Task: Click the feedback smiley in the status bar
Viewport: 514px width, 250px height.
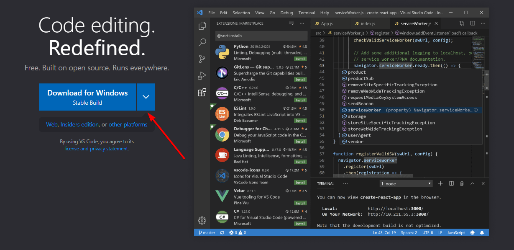Action: tap(473, 232)
